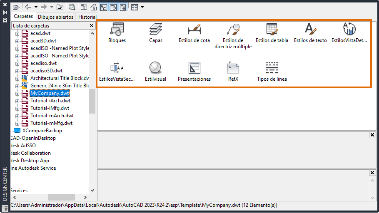Open the Back history dropdown arrow
The width and height of the screenshot is (379, 213).
point(36,7)
